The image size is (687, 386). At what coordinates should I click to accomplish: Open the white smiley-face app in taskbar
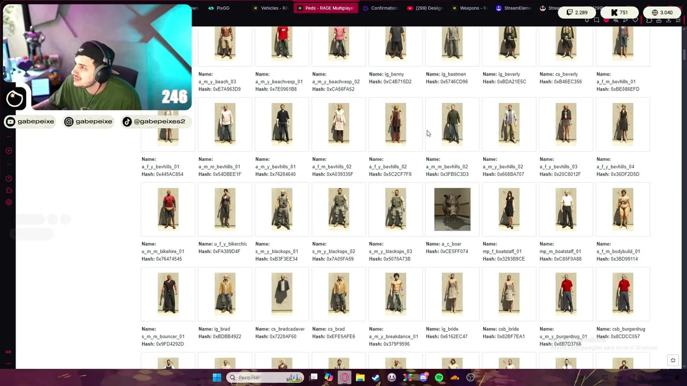[392, 377]
